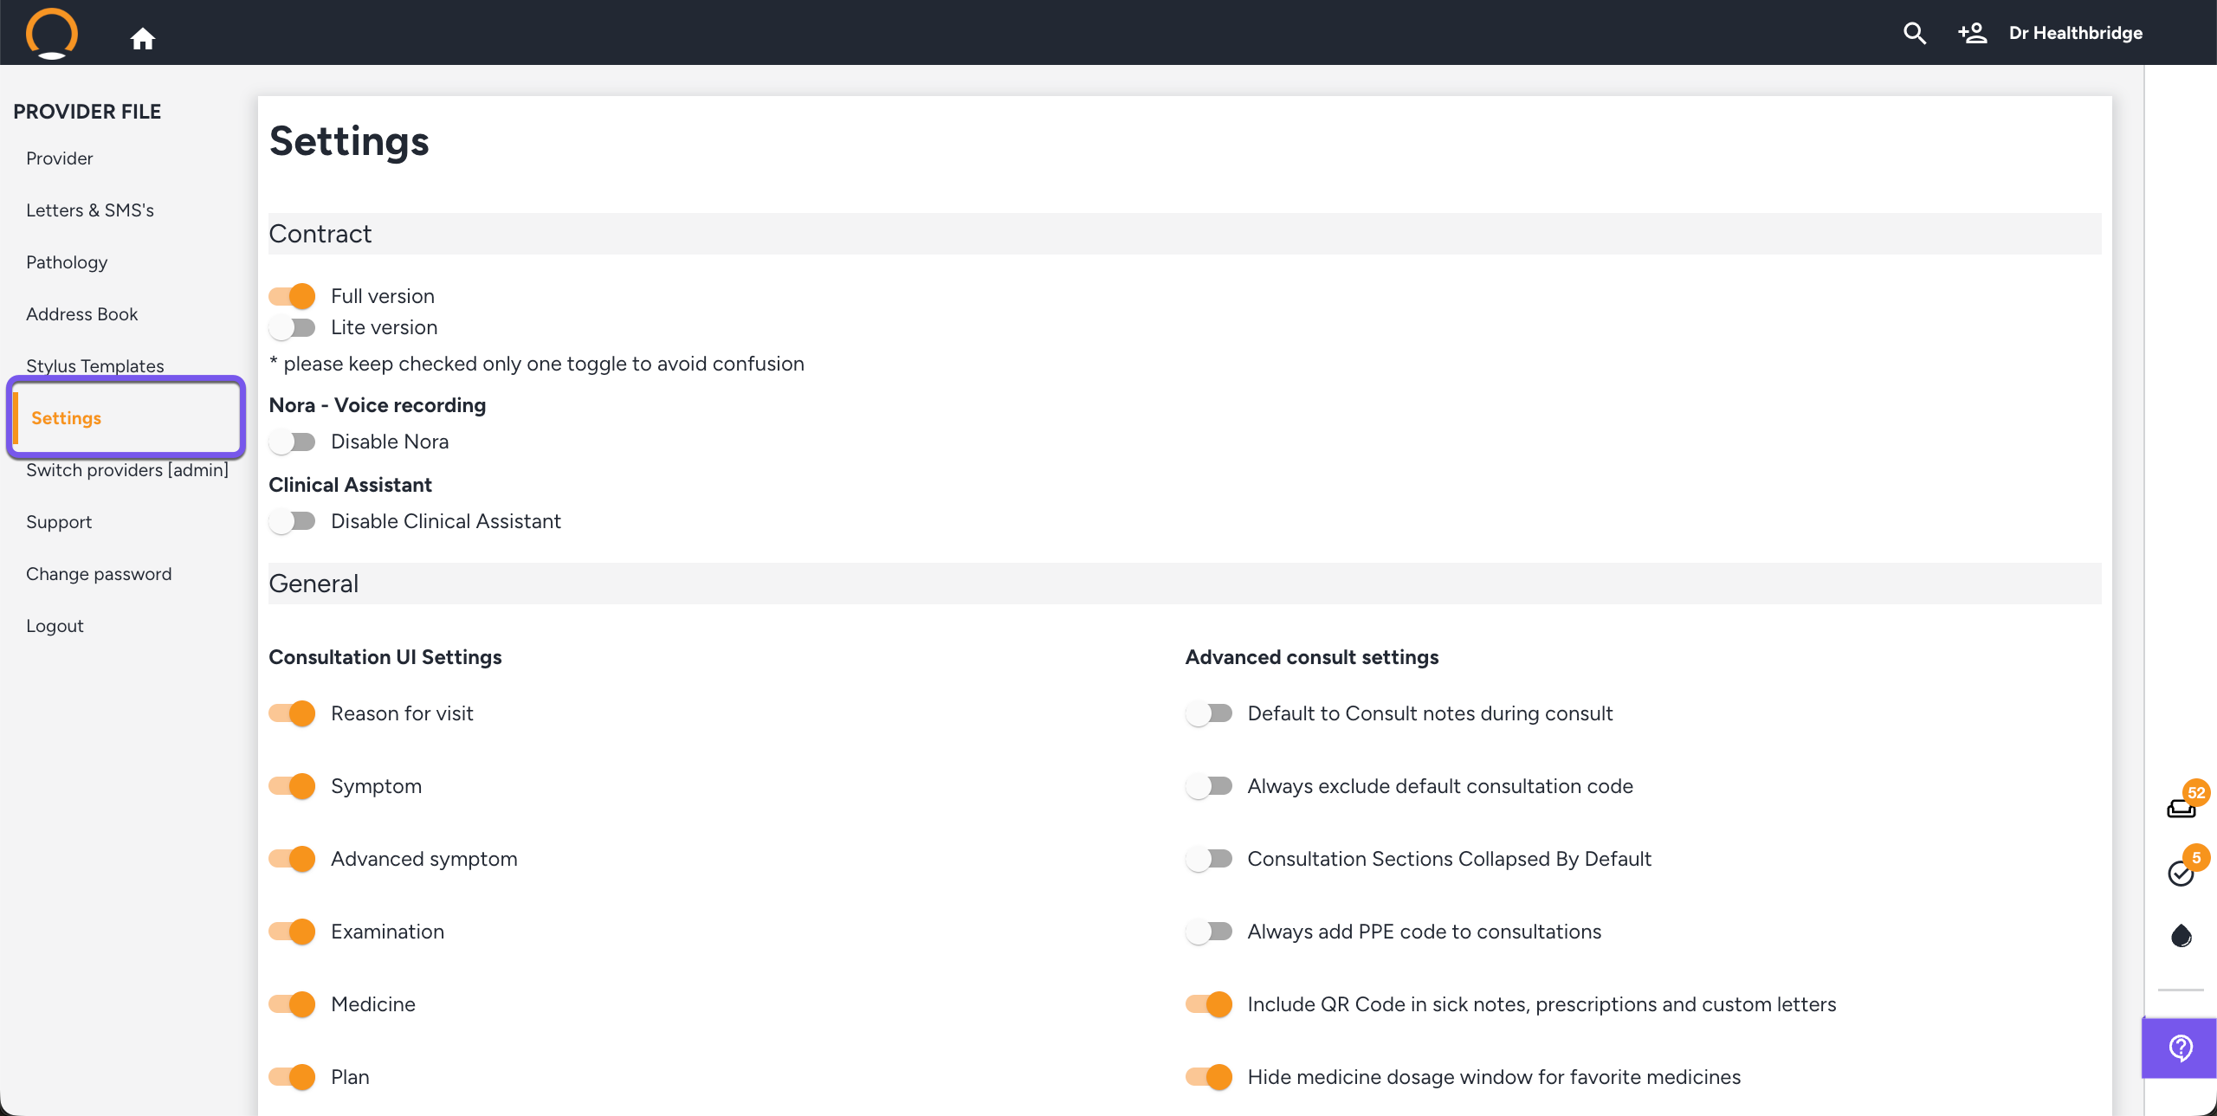Click the Logout link

point(55,626)
